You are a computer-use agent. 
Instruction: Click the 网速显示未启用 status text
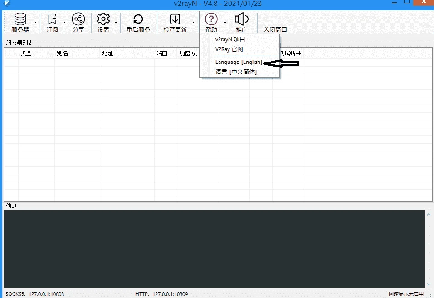coord(406,294)
